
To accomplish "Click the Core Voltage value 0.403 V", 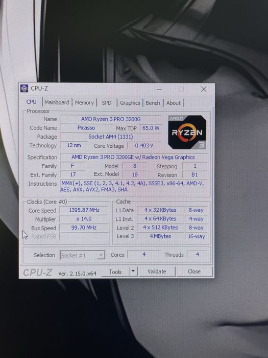I will pyautogui.click(x=144, y=146).
